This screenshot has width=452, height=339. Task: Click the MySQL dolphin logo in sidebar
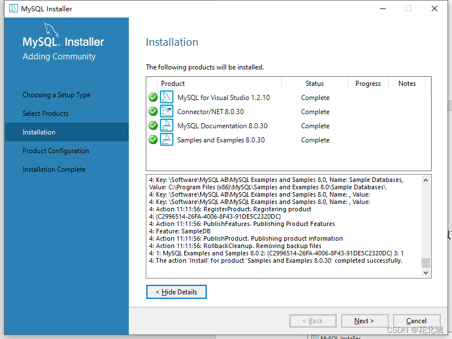[x=51, y=30]
